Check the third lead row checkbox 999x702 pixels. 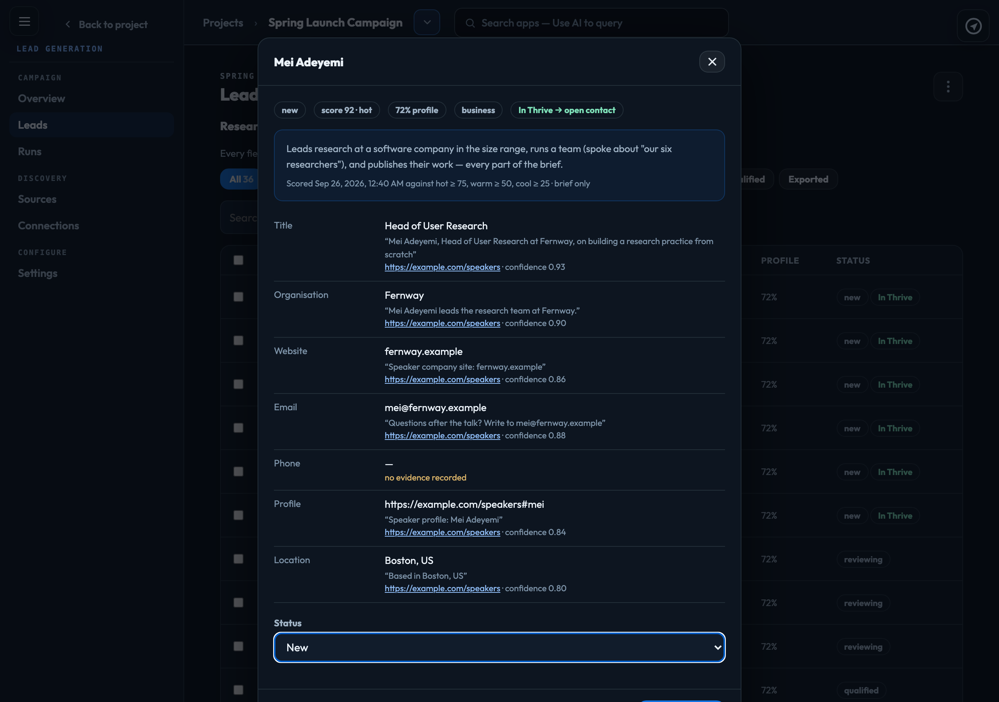point(238,385)
